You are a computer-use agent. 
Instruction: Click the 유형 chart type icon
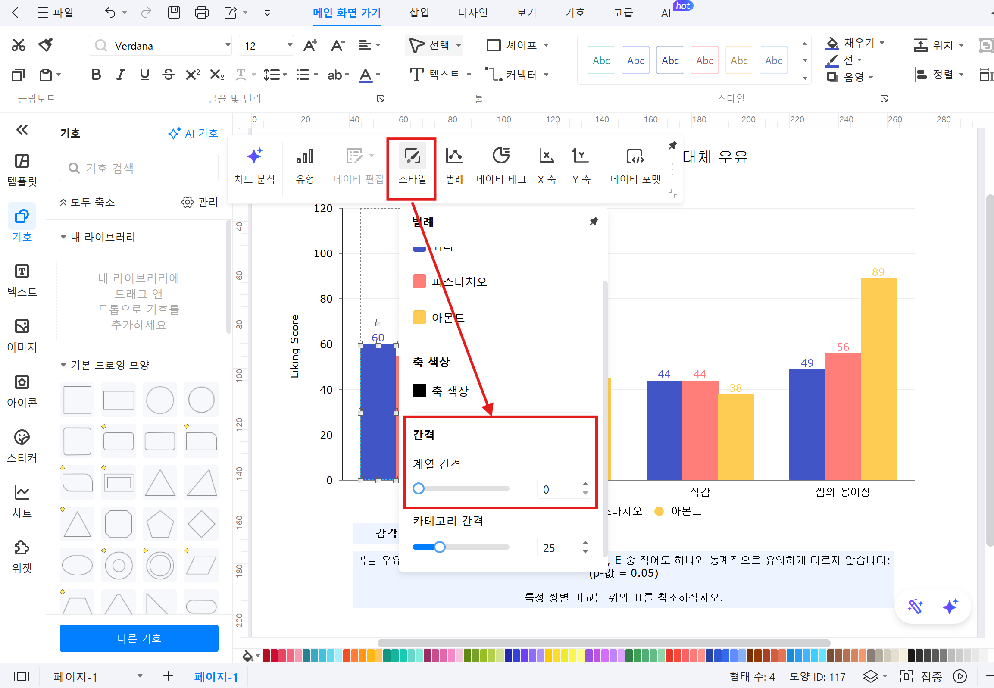305,156
